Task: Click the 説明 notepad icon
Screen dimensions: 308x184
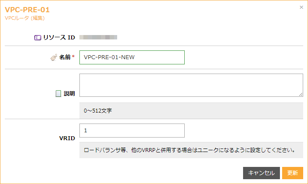Action: pyautogui.click(x=58, y=93)
